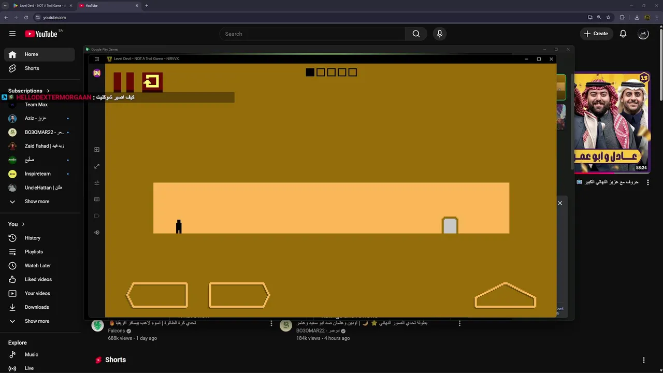
Task: Open a new browser tab
Action: (x=147, y=6)
